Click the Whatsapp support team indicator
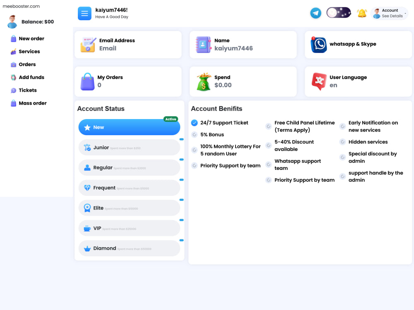The height and width of the screenshot is (310, 414). coord(269,165)
